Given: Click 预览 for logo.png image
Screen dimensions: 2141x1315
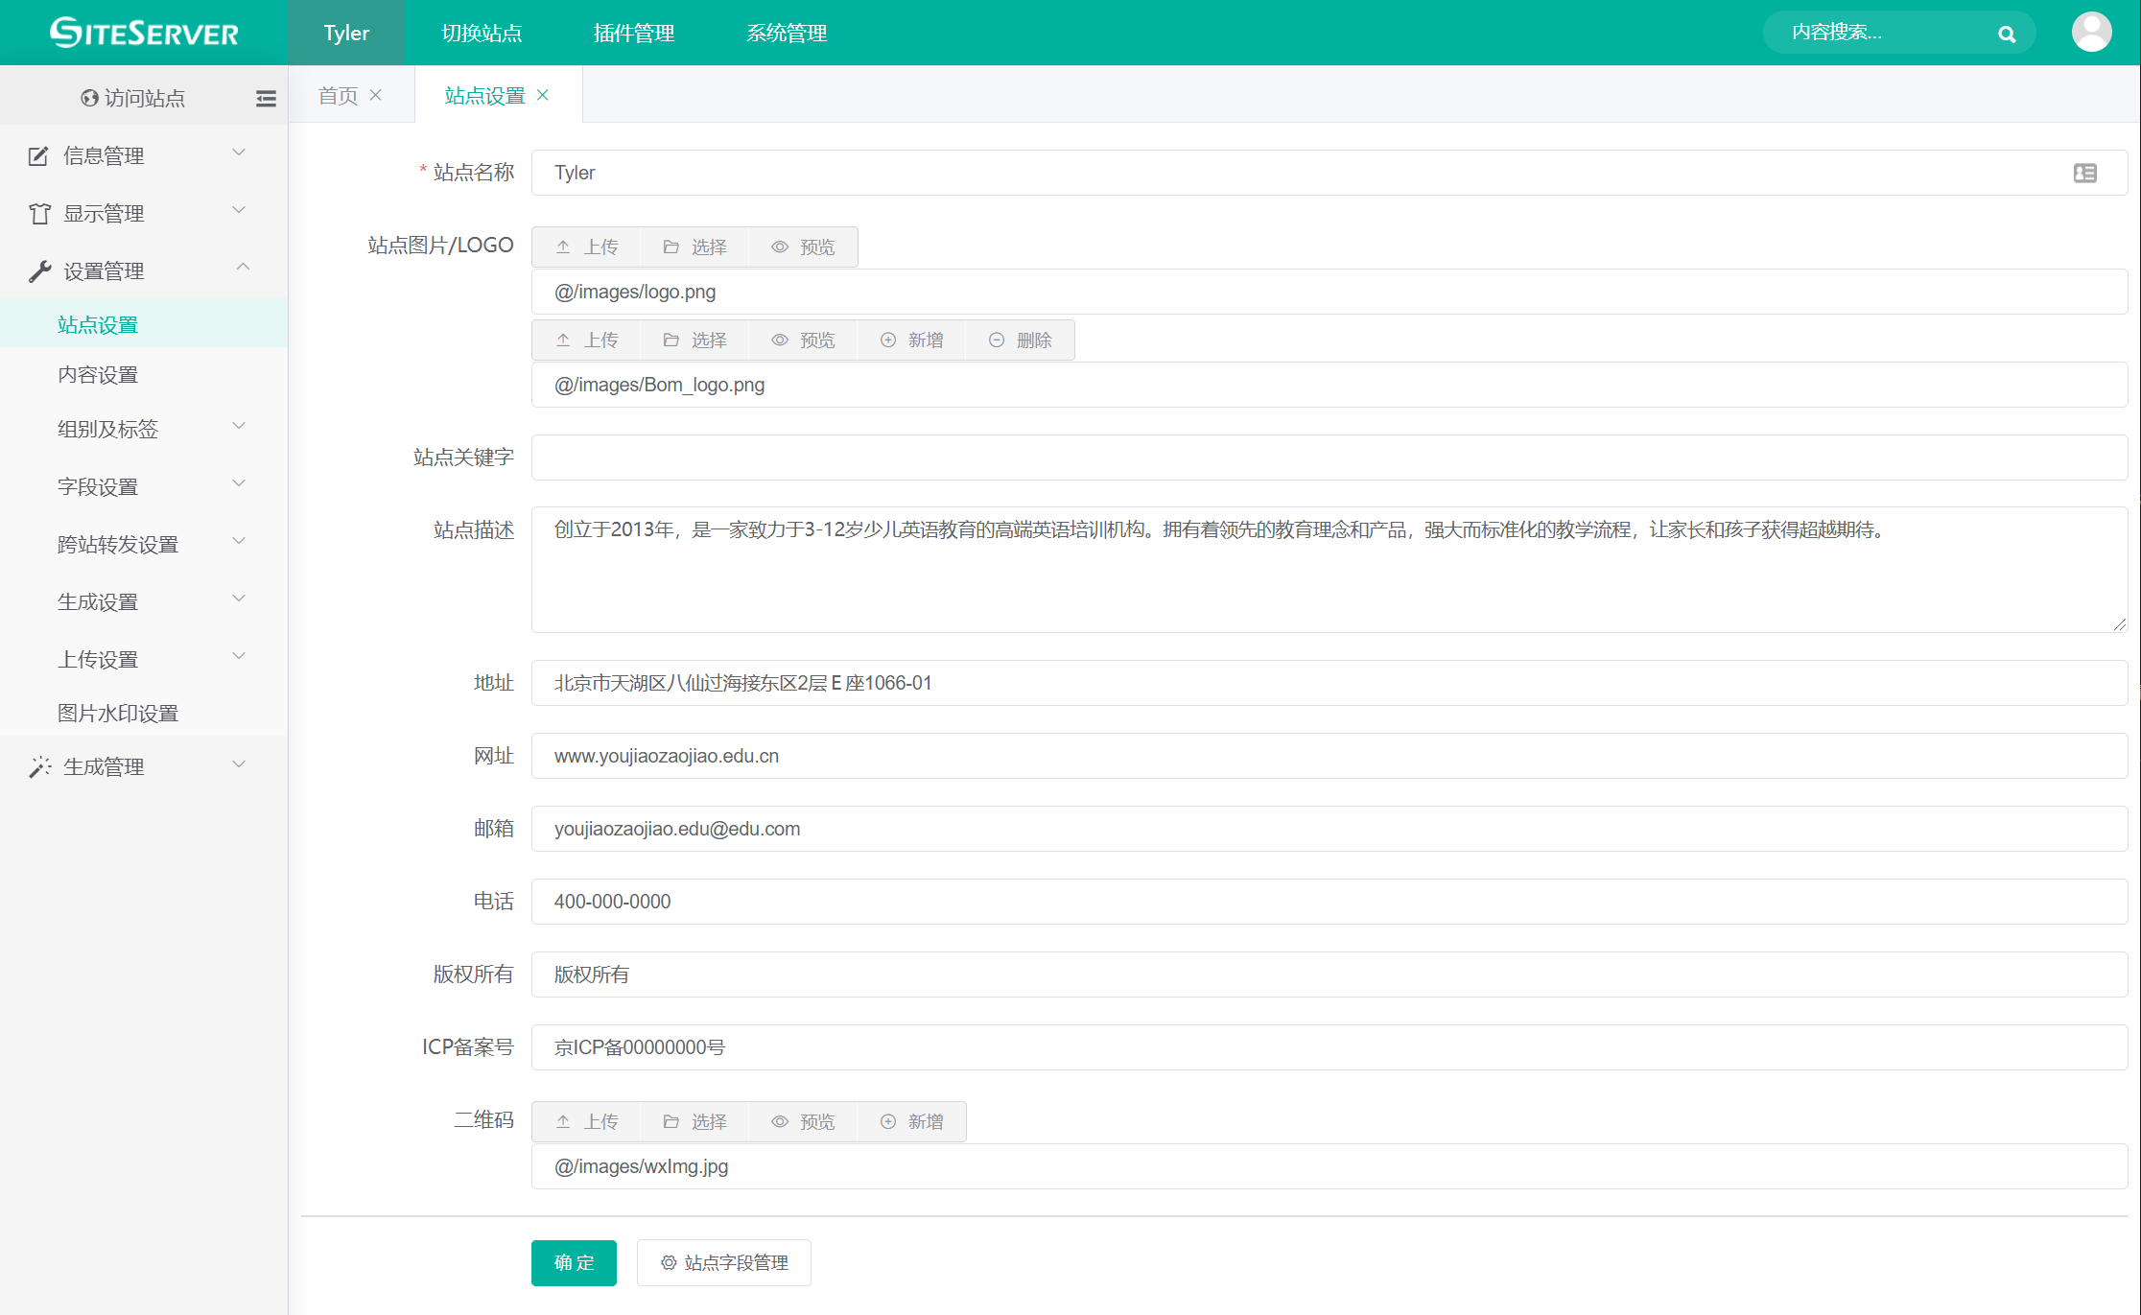Looking at the screenshot, I should 804,247.
